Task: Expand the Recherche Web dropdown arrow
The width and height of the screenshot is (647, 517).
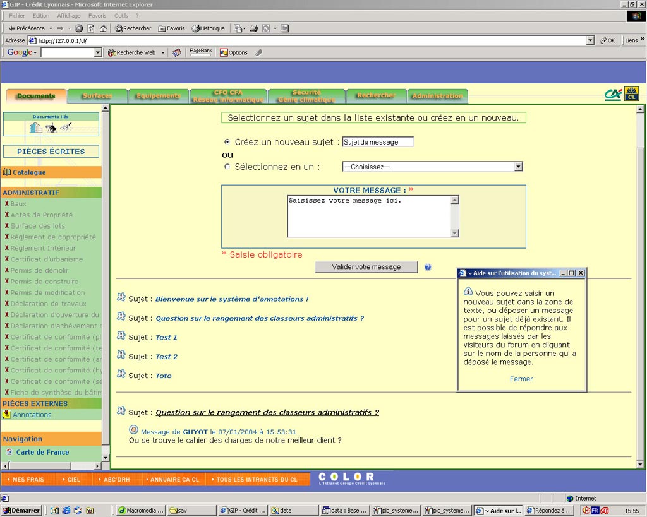Action: click(x=162, y=53)
